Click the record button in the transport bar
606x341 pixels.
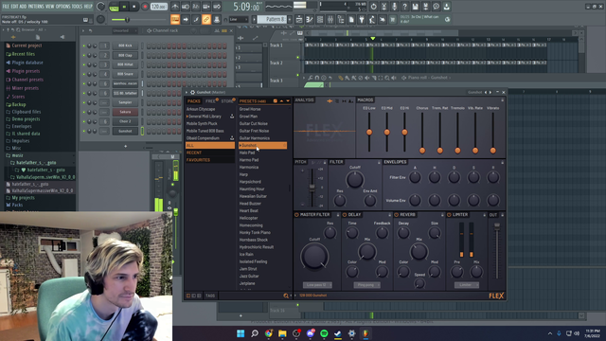pyautogui.click(x=145, y=7)
